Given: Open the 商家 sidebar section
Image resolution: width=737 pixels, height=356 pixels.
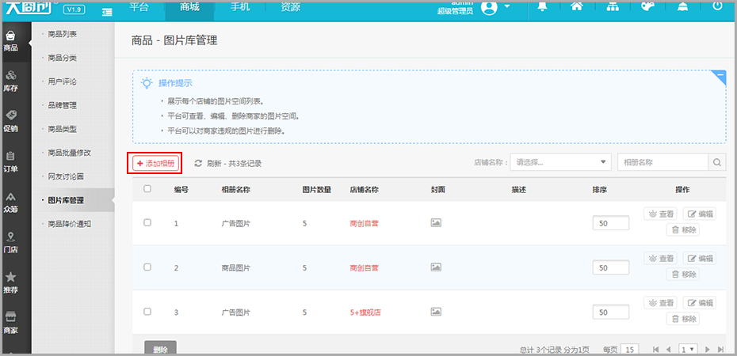Looking at the screenshot, I should [11, 324].
